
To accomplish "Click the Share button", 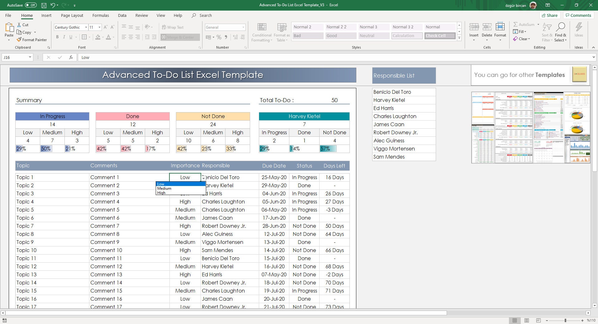I will click(x=550, y=15).
